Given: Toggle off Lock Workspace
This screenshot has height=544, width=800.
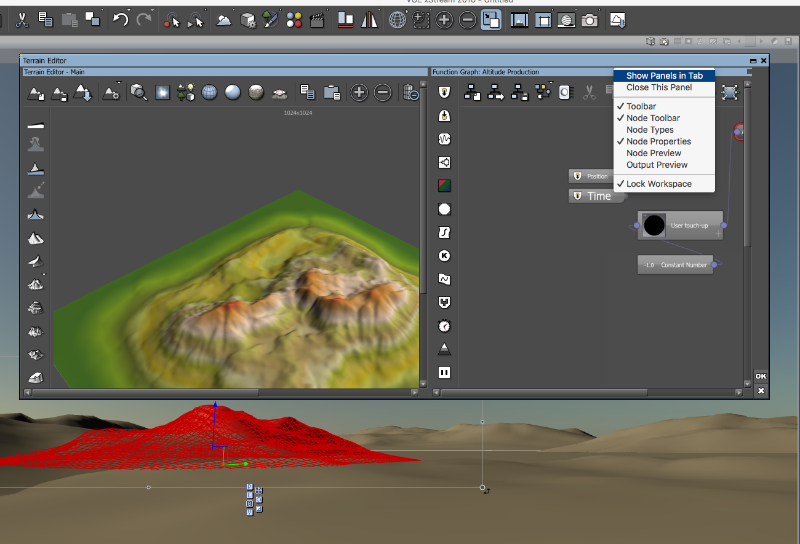Looking at the screenshot, I should click(658, 184).
